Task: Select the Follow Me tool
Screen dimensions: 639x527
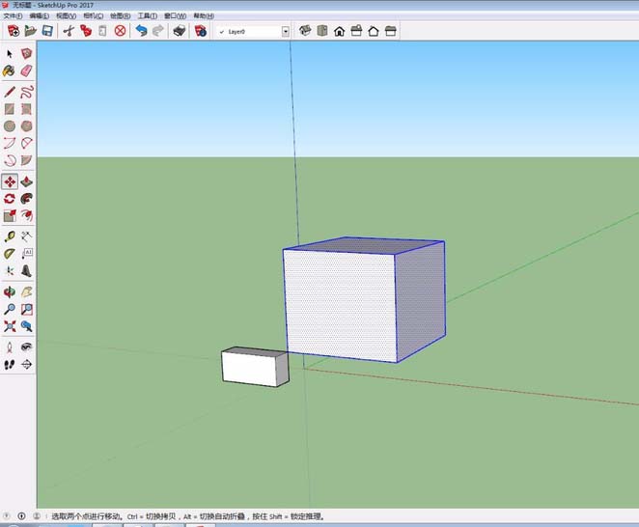Action: 26,199
